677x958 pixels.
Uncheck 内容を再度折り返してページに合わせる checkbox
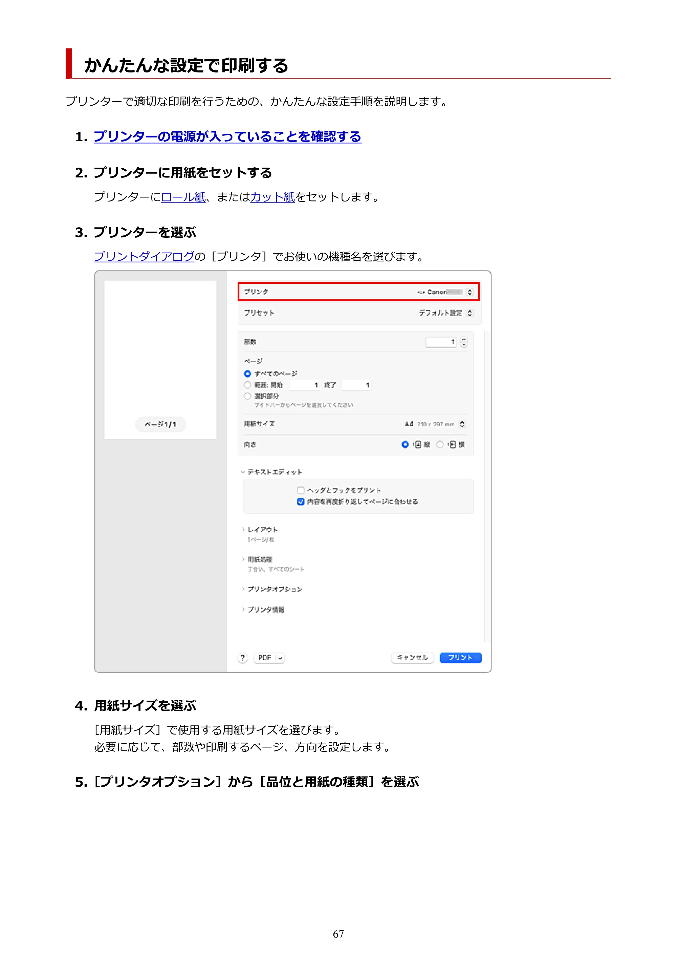(x=301, y=502)
